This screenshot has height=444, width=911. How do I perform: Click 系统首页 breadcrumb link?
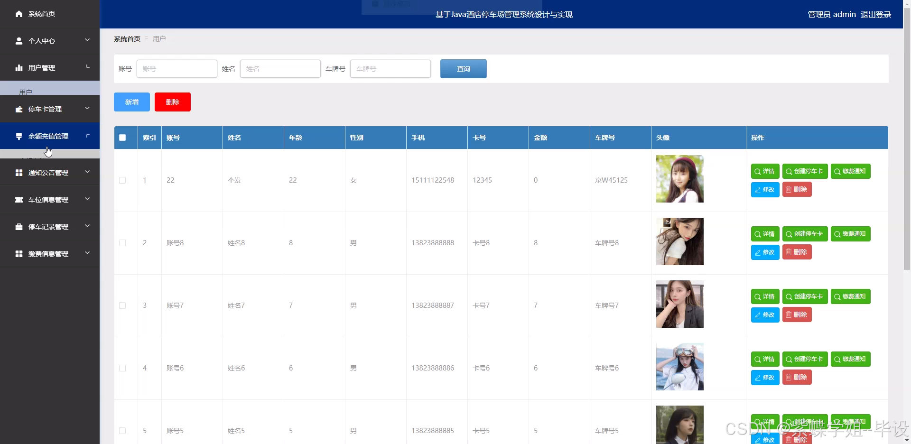pos(127,39)
